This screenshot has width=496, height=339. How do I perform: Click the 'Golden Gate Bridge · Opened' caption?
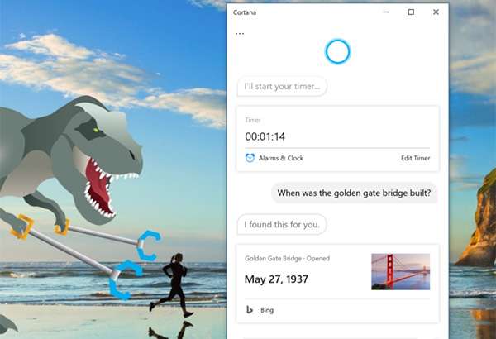(287, 258)
